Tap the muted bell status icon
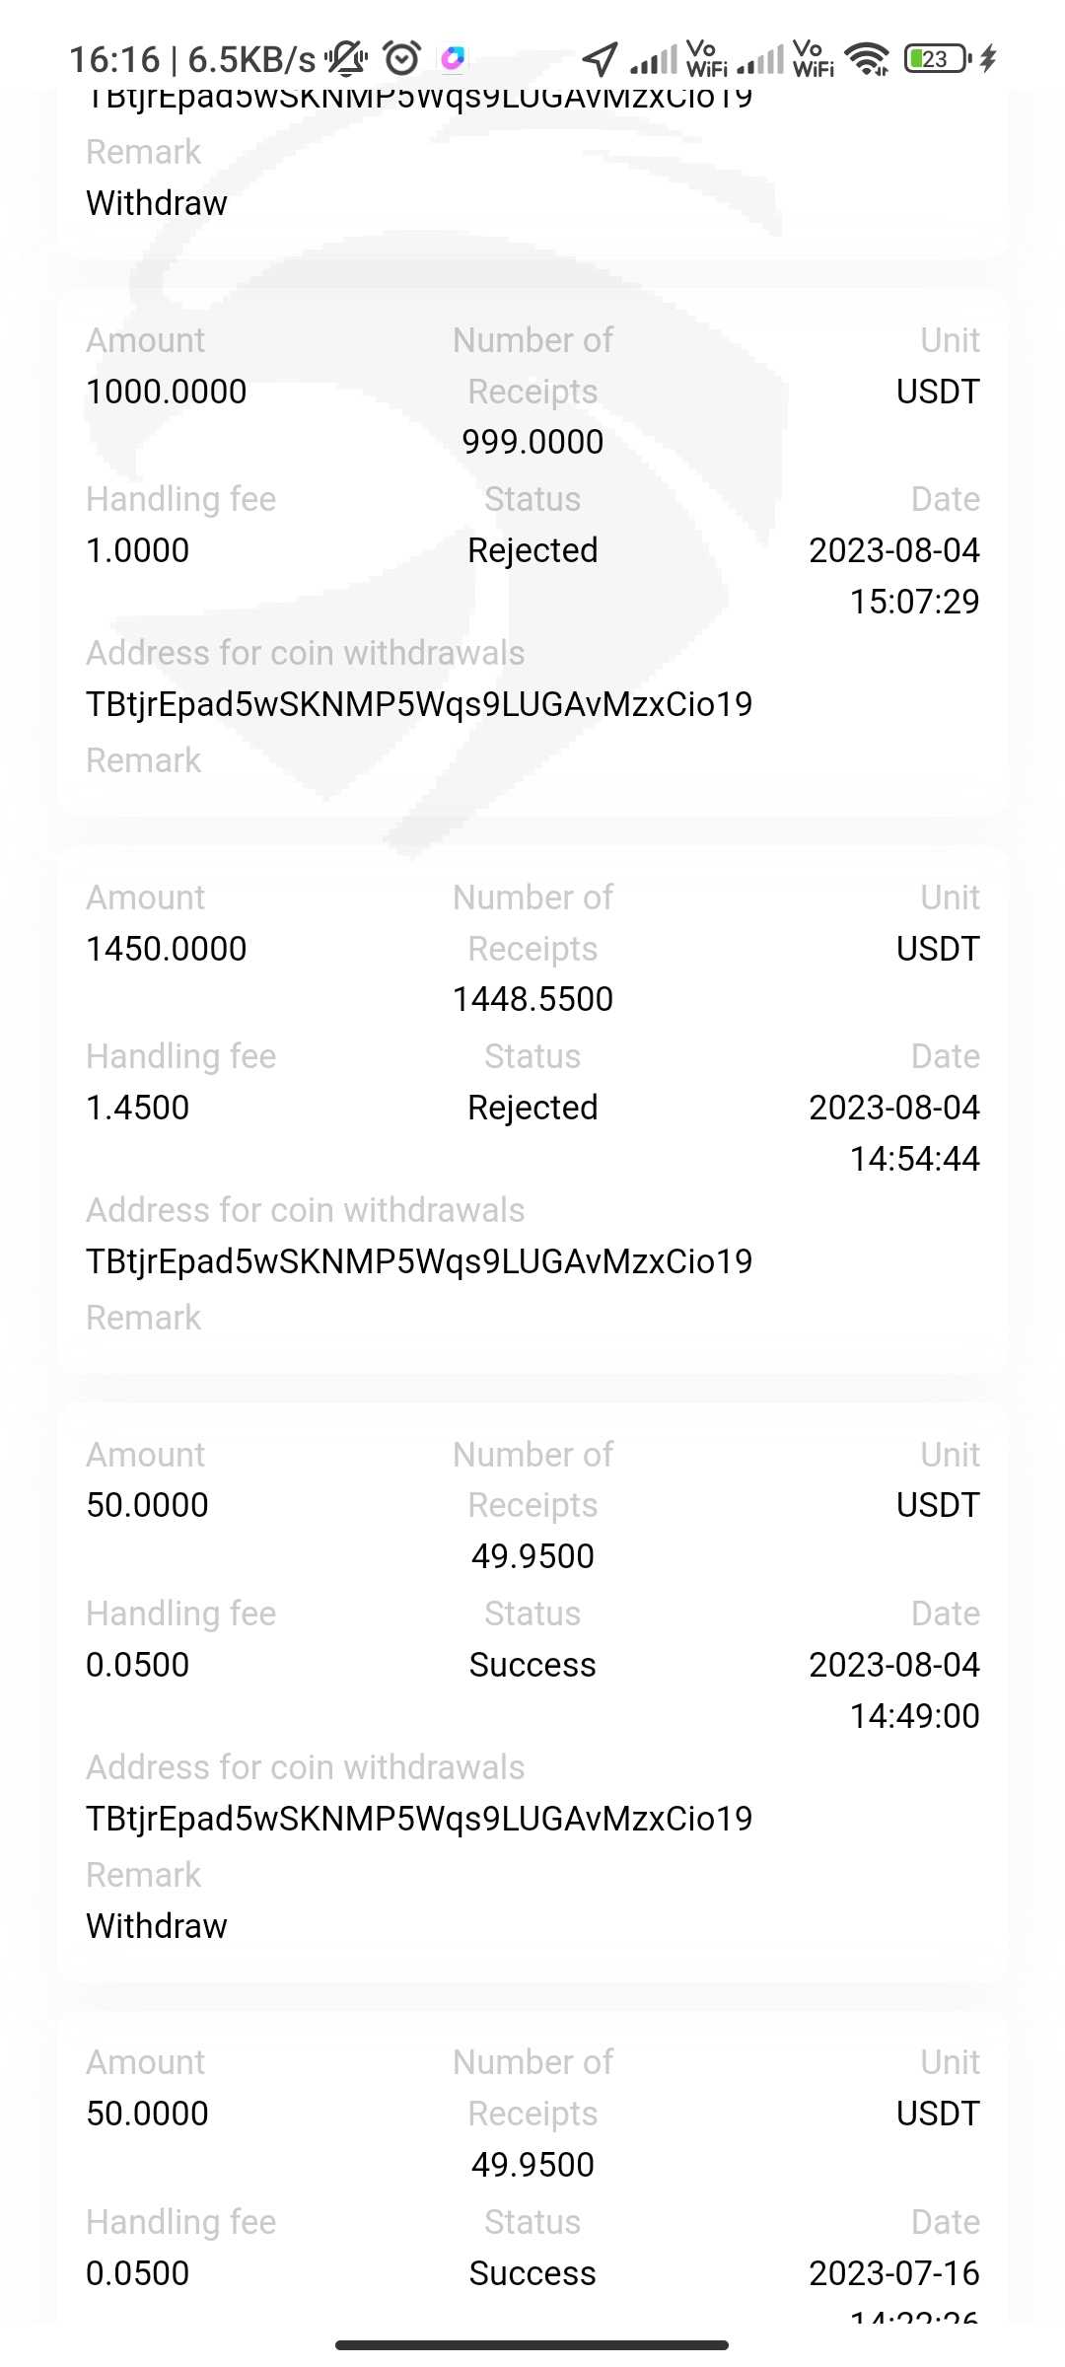 tap(347, 59)
